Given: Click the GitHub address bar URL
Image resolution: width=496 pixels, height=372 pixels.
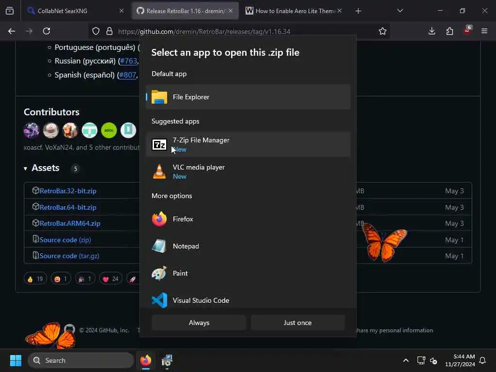Looking at the screenshot, I should [204, 31].
